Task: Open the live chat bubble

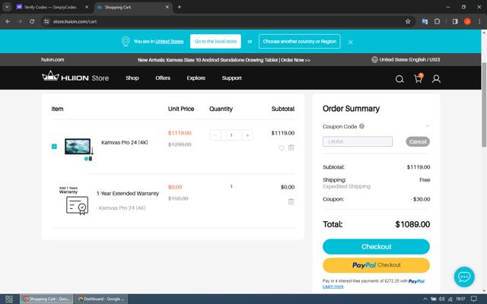Action: point(464,277)
